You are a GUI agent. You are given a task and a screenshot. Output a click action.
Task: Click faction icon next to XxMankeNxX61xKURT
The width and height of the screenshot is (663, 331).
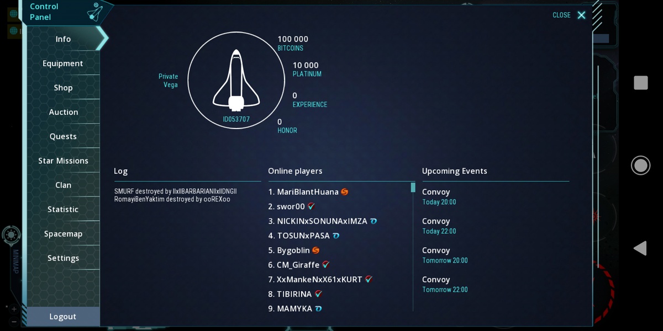point(369,280)
